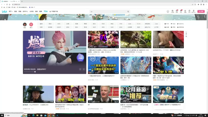Select 美食 category chip
The width and height of the screenshot is (208, 117).
pos(112,24)
